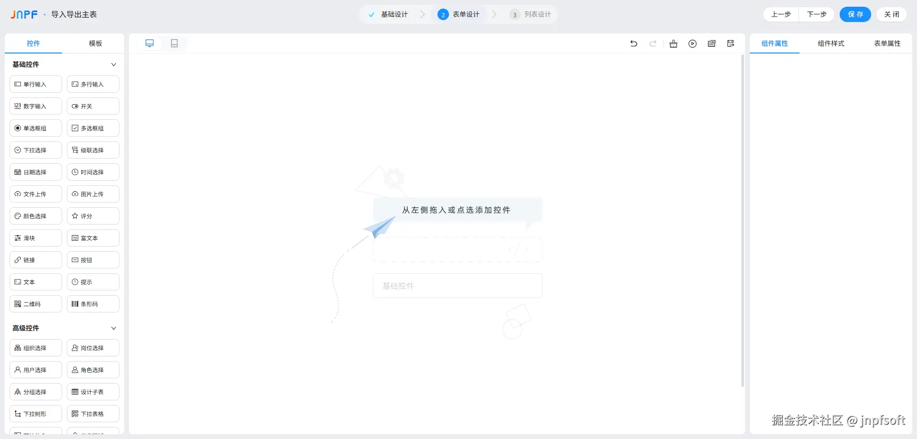Pick the 颜色选择 control
The image size is (917, 439).
pyautogui.click(x=36, y=216)
